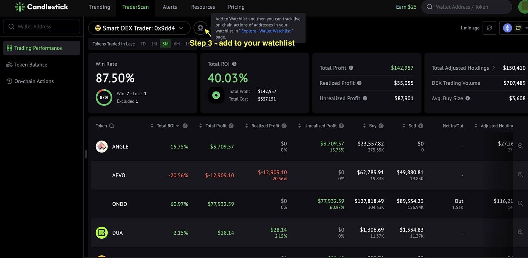The width and height of the screenshot is (528, 258).
Task: Select the 7D time range
Action: (143, 44)
